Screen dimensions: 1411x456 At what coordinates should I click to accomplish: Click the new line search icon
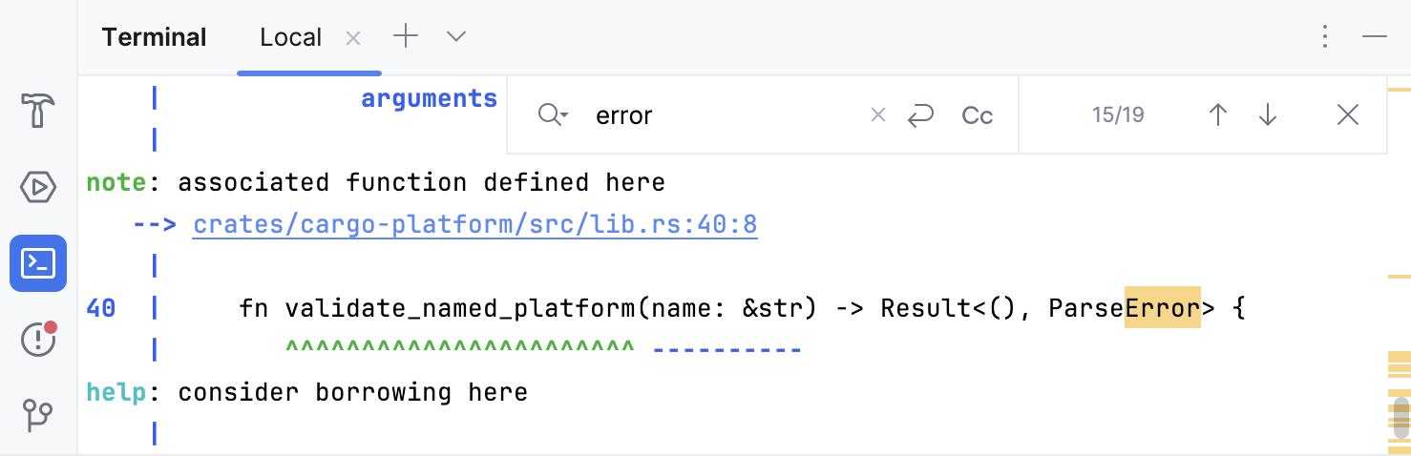[920, 115]
